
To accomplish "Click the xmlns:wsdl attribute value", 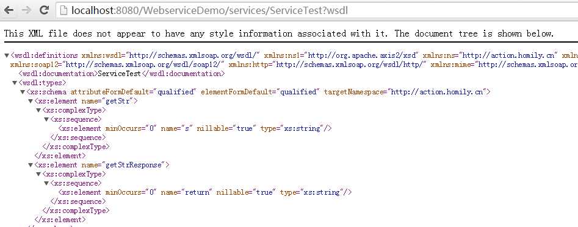I will 193,55.
